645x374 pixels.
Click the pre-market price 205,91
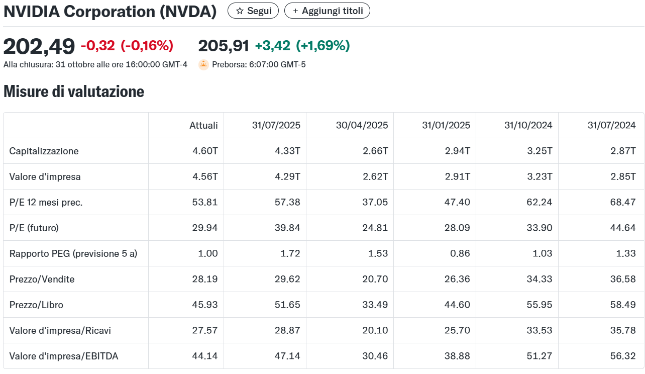coord(224,46)
